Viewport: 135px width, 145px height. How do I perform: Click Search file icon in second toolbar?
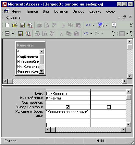click(28, 34)
